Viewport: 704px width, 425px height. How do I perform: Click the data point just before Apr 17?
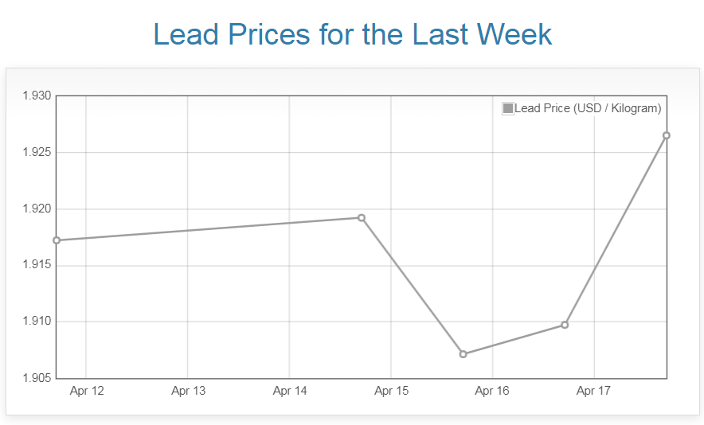click(x=565, y=325)
